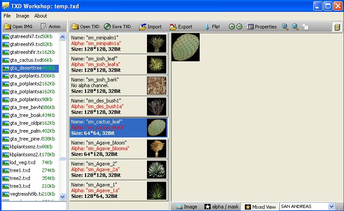Viewport: 344px width, 211px height.
Task: Select tree2.txd file
Action: point(30,178)
